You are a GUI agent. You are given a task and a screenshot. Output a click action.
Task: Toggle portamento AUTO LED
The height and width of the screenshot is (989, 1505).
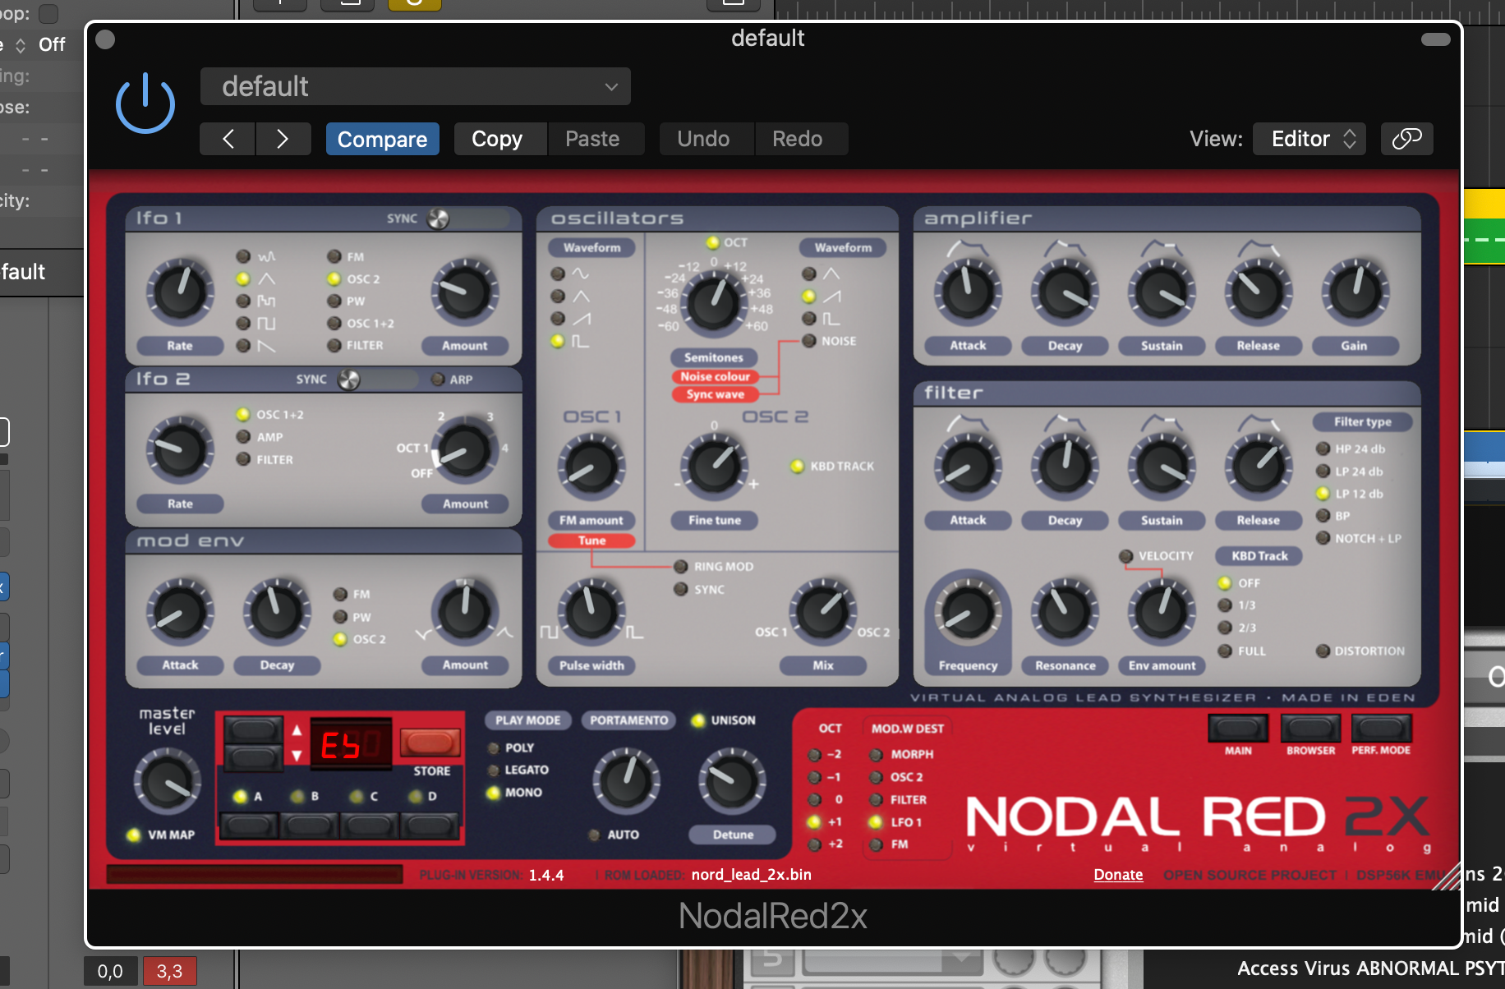click(594, 835)
